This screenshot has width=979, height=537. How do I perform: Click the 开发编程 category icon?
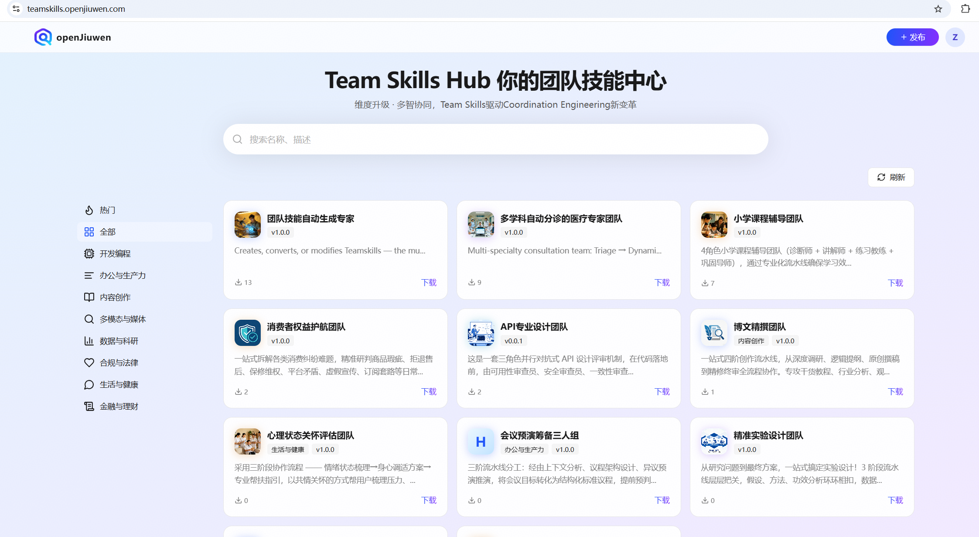pos(89,253)
